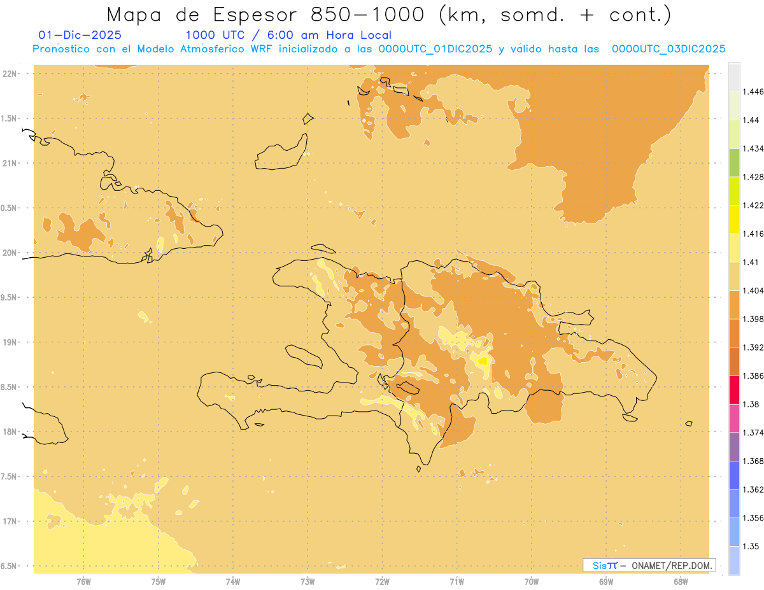
Task: Click the 1.35 value on the color scale
Action: (751, 547)
